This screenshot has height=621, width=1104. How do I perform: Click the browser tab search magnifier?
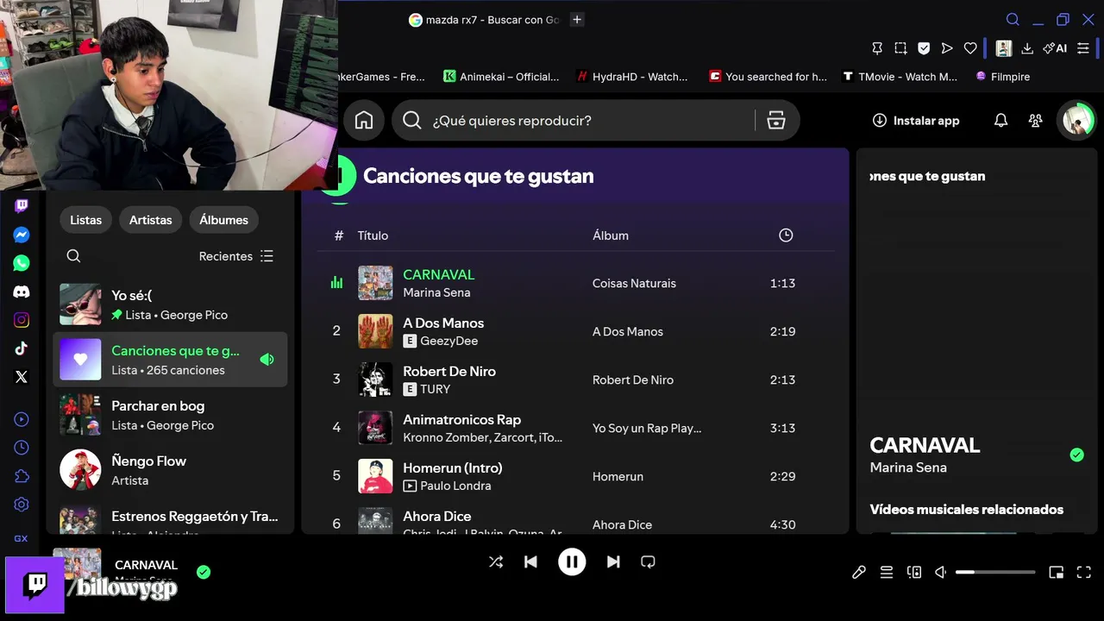click(1013, 20)
